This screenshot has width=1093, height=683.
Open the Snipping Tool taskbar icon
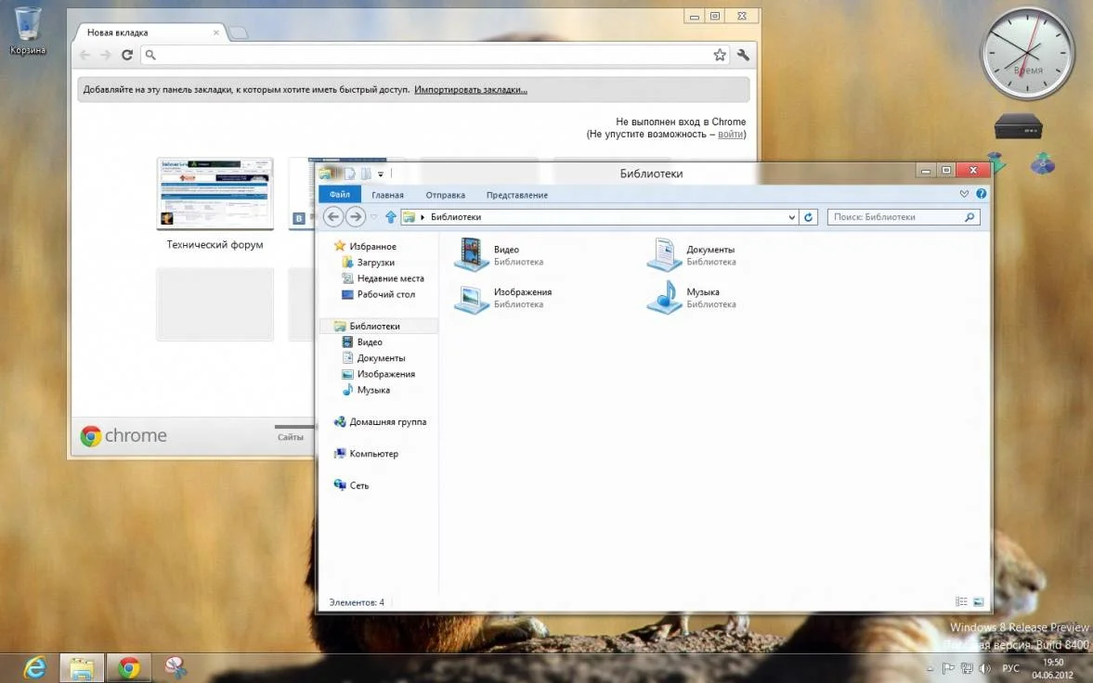[x=176, y=667]
